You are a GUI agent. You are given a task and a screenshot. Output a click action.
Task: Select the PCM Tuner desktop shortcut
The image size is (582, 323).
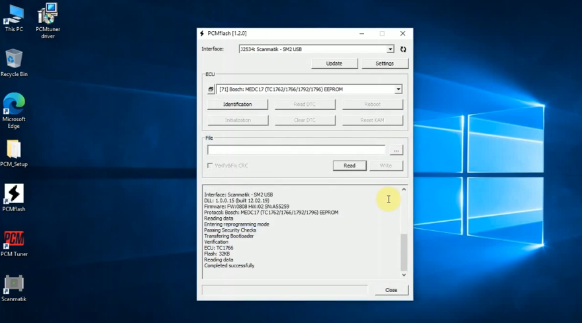click(x=14, y=244)
